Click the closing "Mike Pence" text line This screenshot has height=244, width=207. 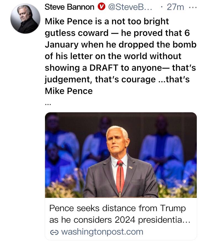pyautogui.click(x=69, y=91)
